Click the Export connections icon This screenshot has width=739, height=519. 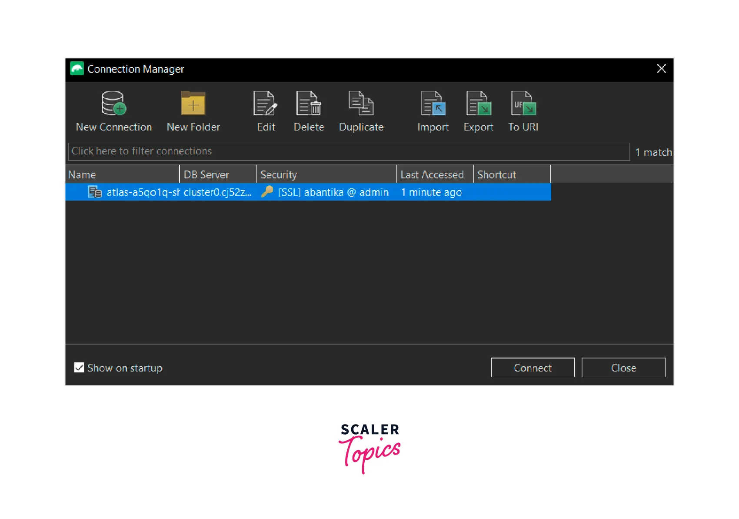click(x=478, y=104)
